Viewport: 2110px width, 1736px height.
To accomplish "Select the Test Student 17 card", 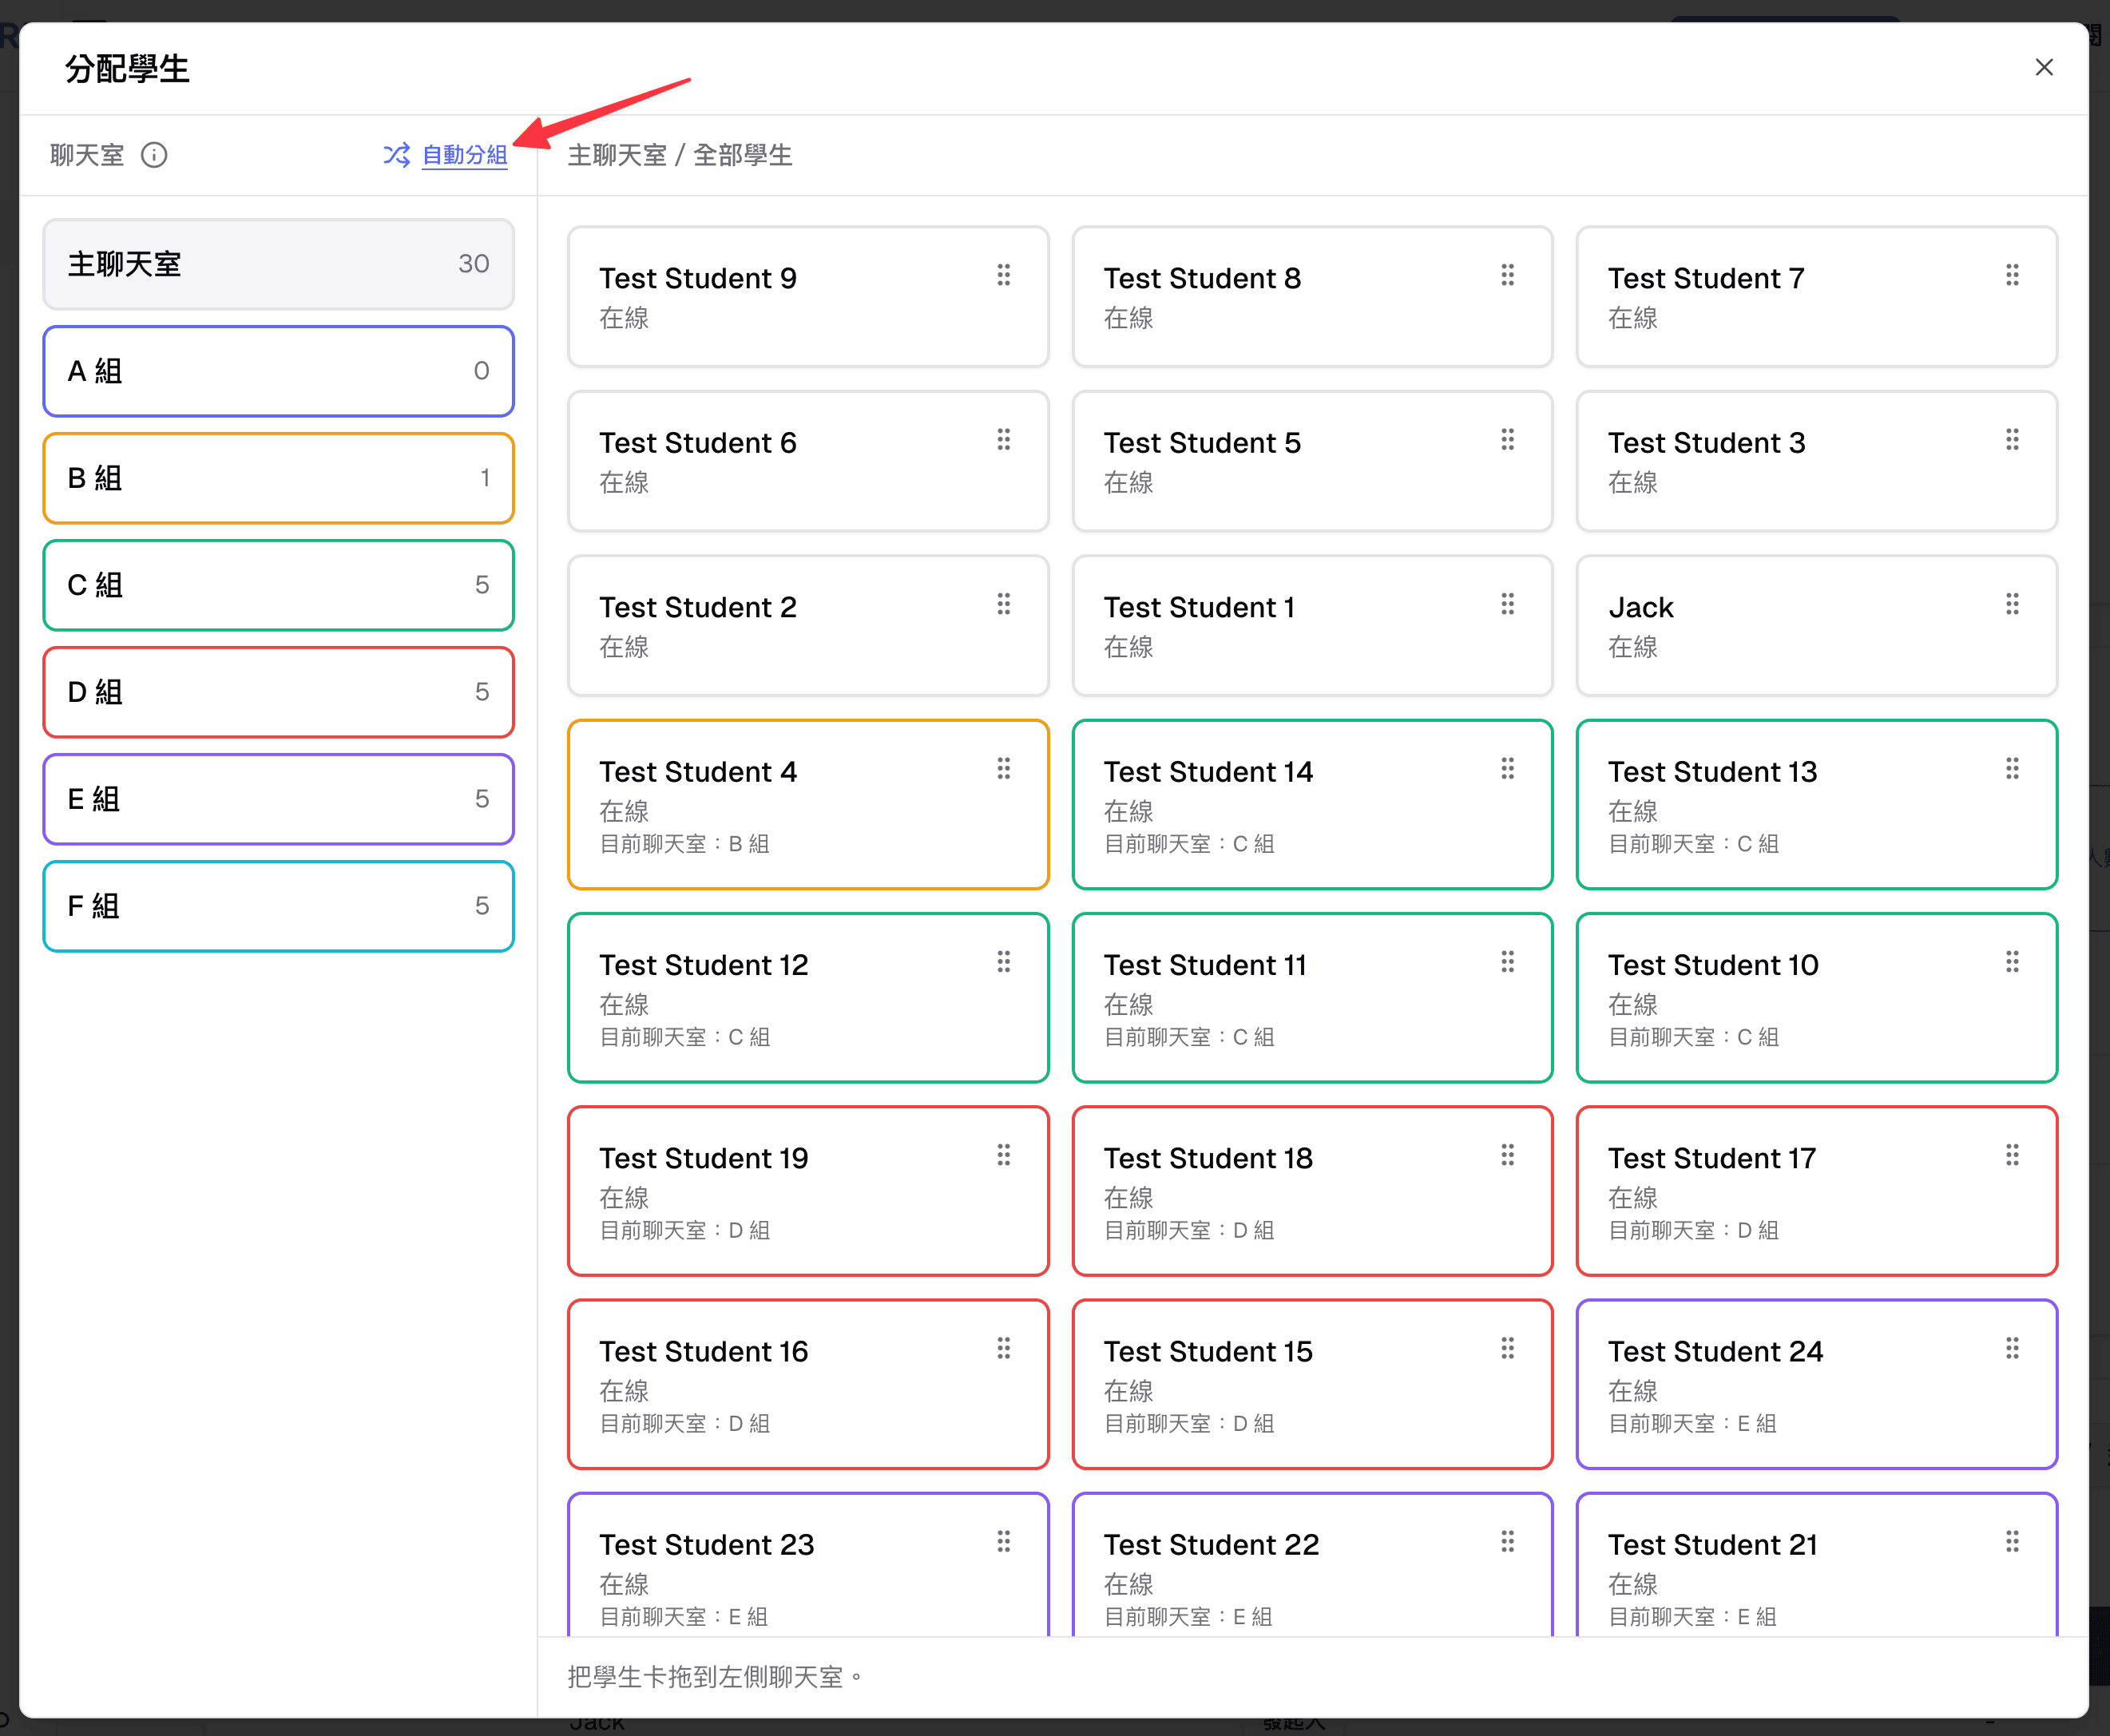I will [x=1817, y=1191].
